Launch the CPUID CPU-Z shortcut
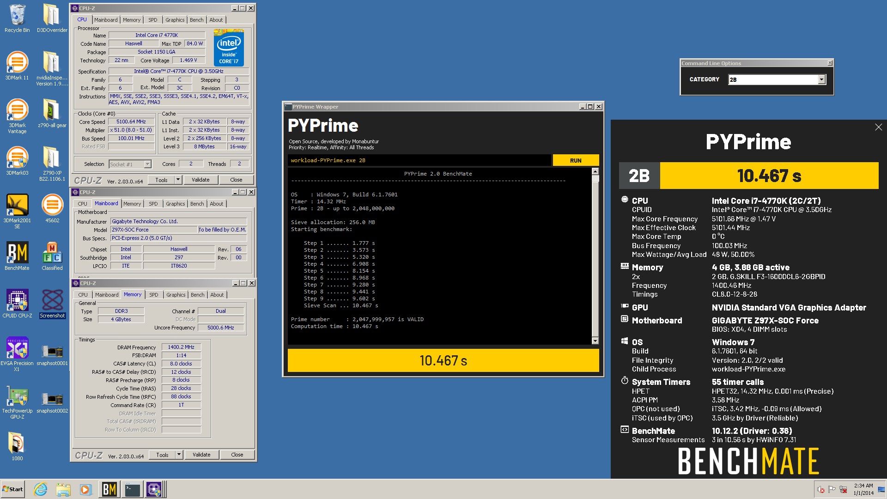887x499 pixels. tap(17, 304)
